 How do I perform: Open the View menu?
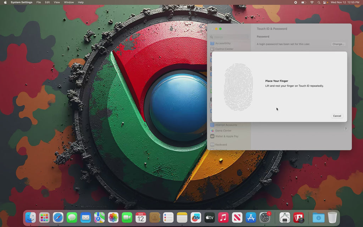57,2
